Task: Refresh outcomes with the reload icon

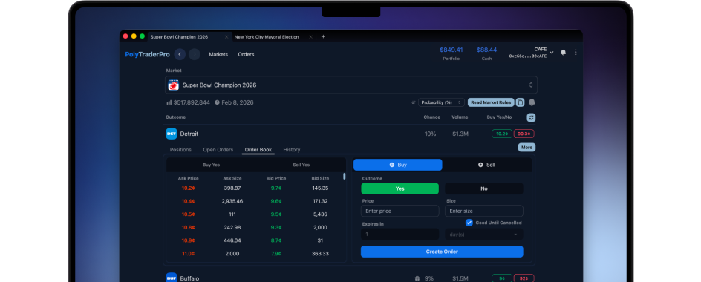Action: click(x=531, y=117)
